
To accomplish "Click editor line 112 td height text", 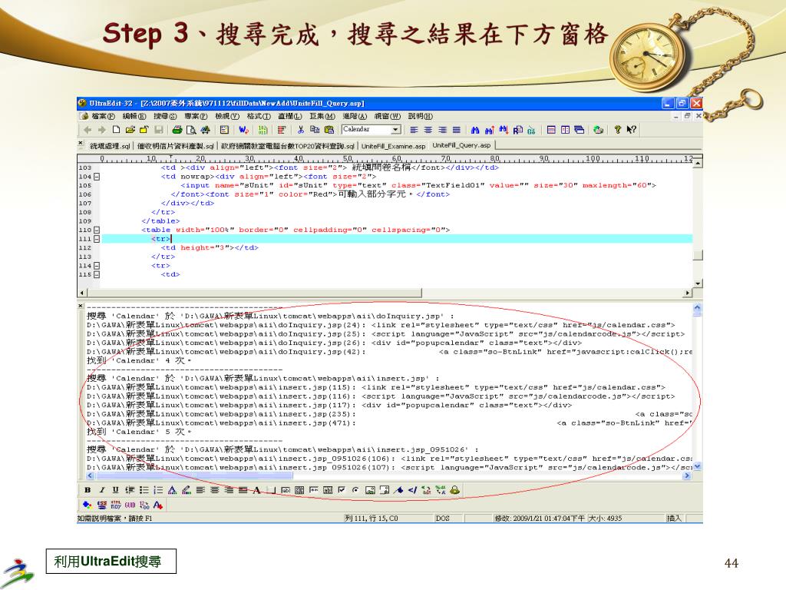I will 210,248.
